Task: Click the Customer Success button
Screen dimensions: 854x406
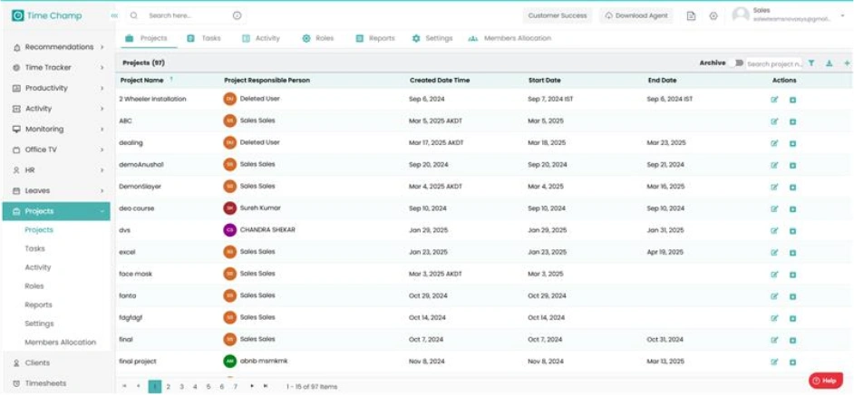Action: [x=558, y=15]
